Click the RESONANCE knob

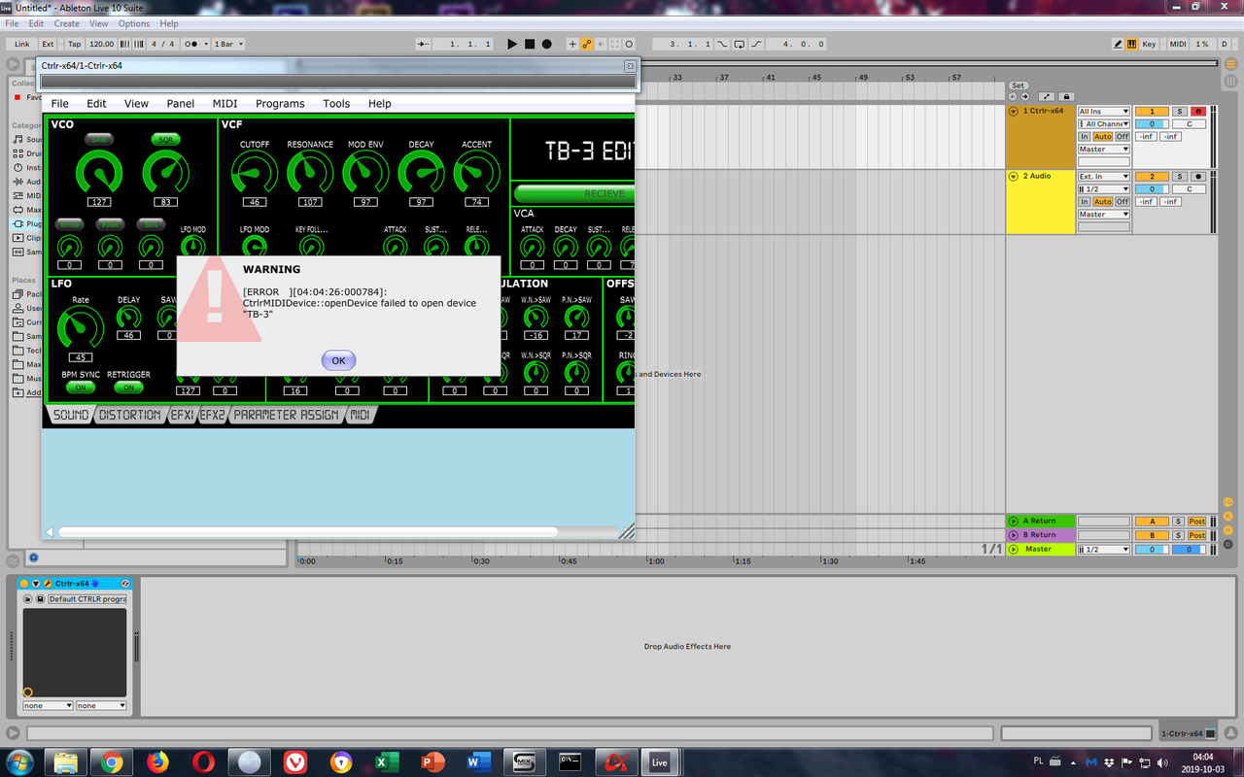click(310, 173)
